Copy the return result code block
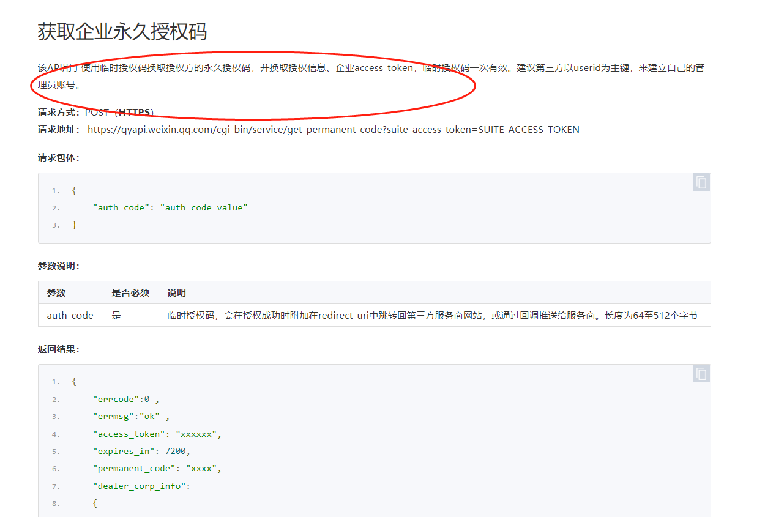Image resolution: width=765 pixels, height=517 pixels. pos(701,374)
